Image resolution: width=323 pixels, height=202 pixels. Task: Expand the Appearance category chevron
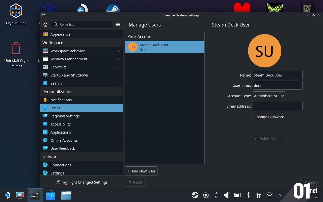coord(119,34)
